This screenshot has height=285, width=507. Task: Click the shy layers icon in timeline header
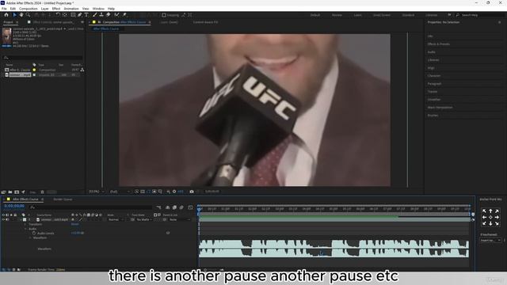click(167, 207)
